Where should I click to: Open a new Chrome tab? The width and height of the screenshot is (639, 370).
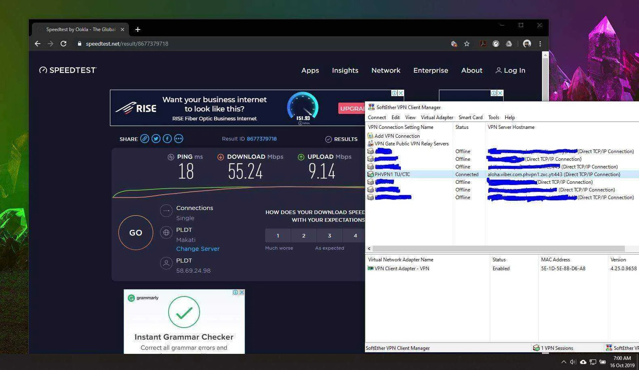click(138, 29)
